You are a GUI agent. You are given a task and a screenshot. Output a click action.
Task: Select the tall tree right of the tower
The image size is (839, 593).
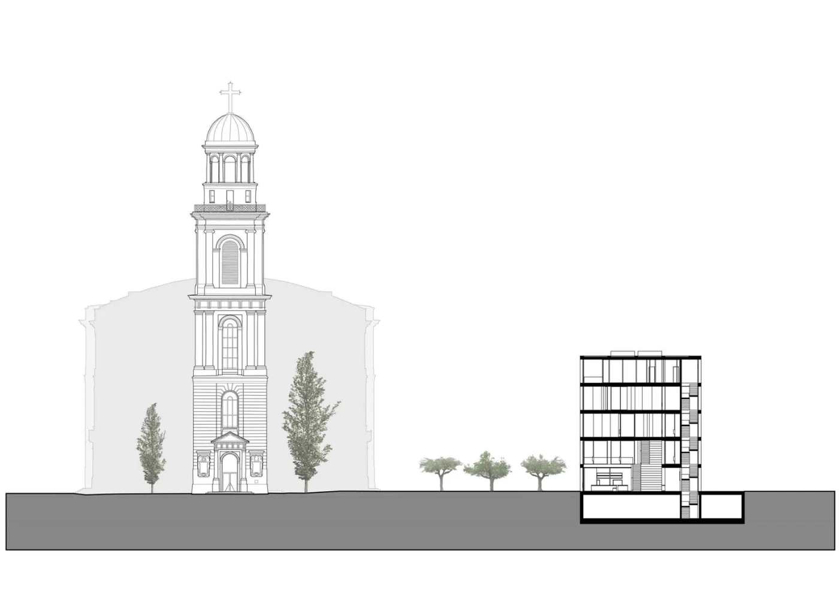point(308,419)
